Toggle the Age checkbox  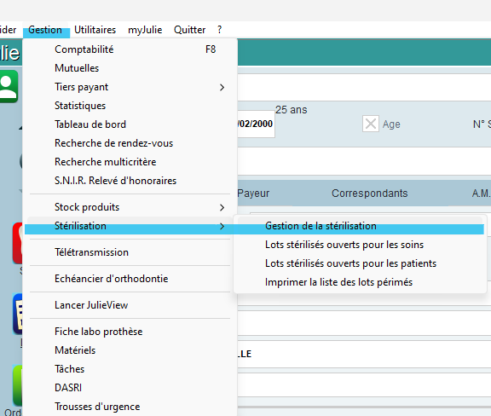371,124
